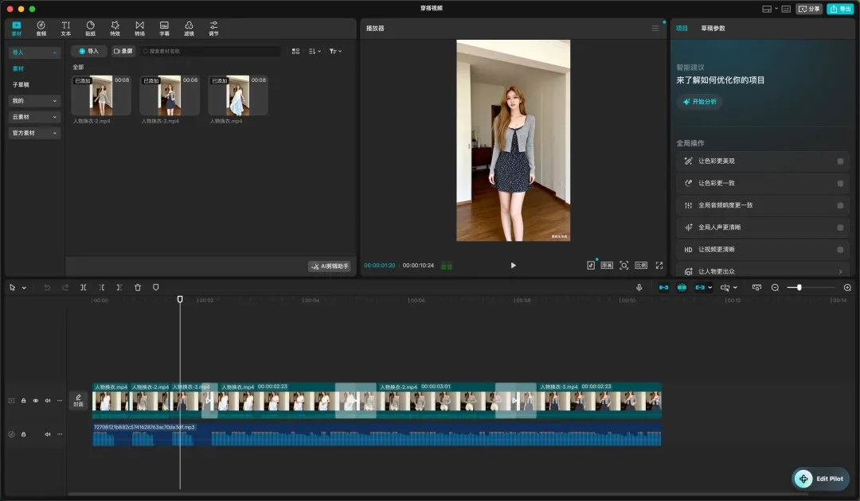Viewport: 860px width, 501px height.
Task: Enable the 全局人声更清晰 checkbox
Action: coord(840,227)
